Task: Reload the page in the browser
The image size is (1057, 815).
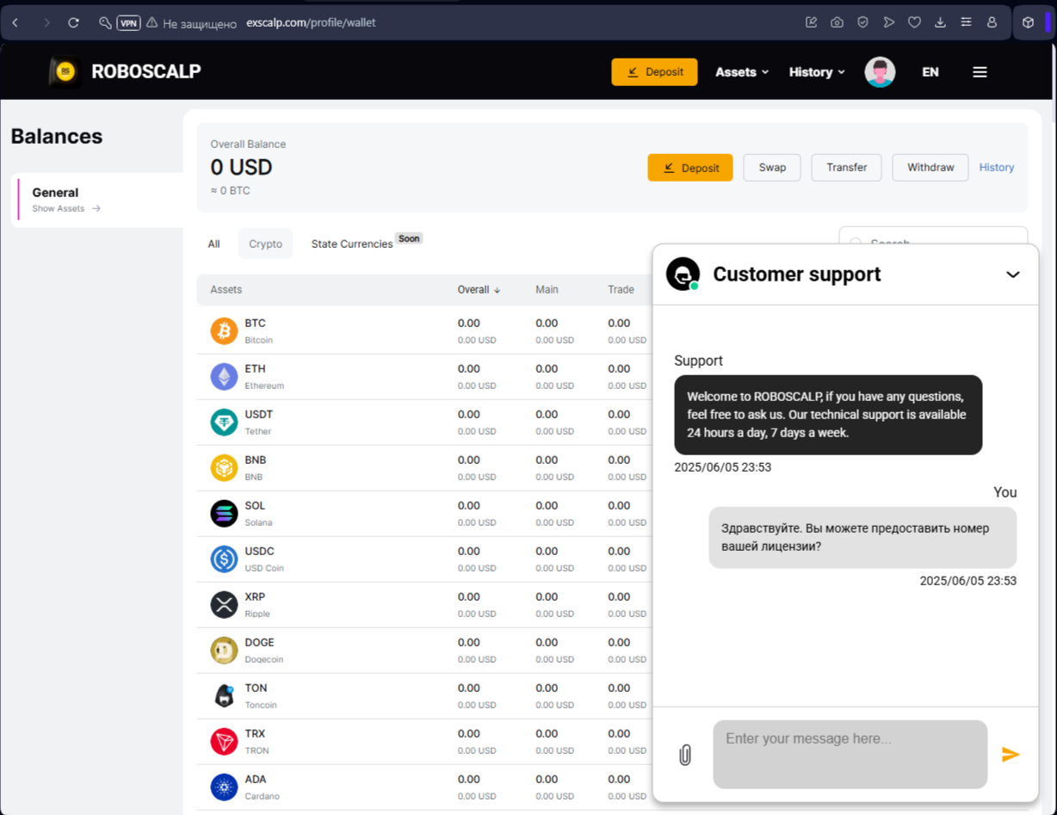Action: pyautogui.click(x=73, y=23)
